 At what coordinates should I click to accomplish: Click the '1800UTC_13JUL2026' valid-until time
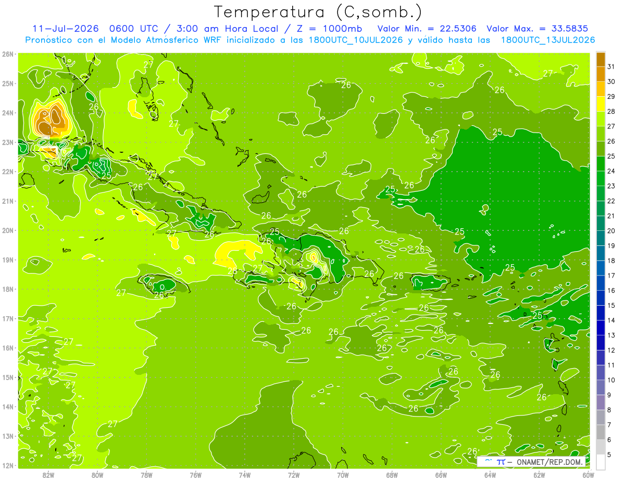[x=547, y=40]
